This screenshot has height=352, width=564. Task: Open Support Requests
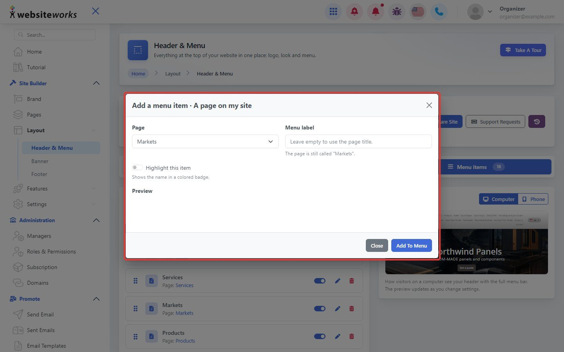[x=495, y=122]
